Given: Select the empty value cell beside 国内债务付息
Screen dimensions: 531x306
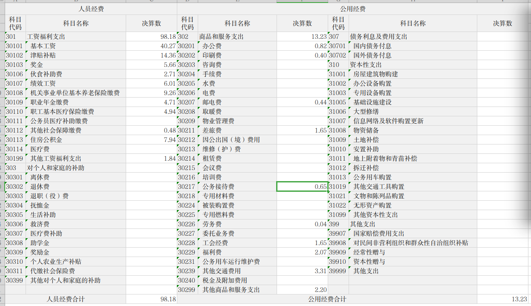Looking at the screenshot, I should (503, 46).
